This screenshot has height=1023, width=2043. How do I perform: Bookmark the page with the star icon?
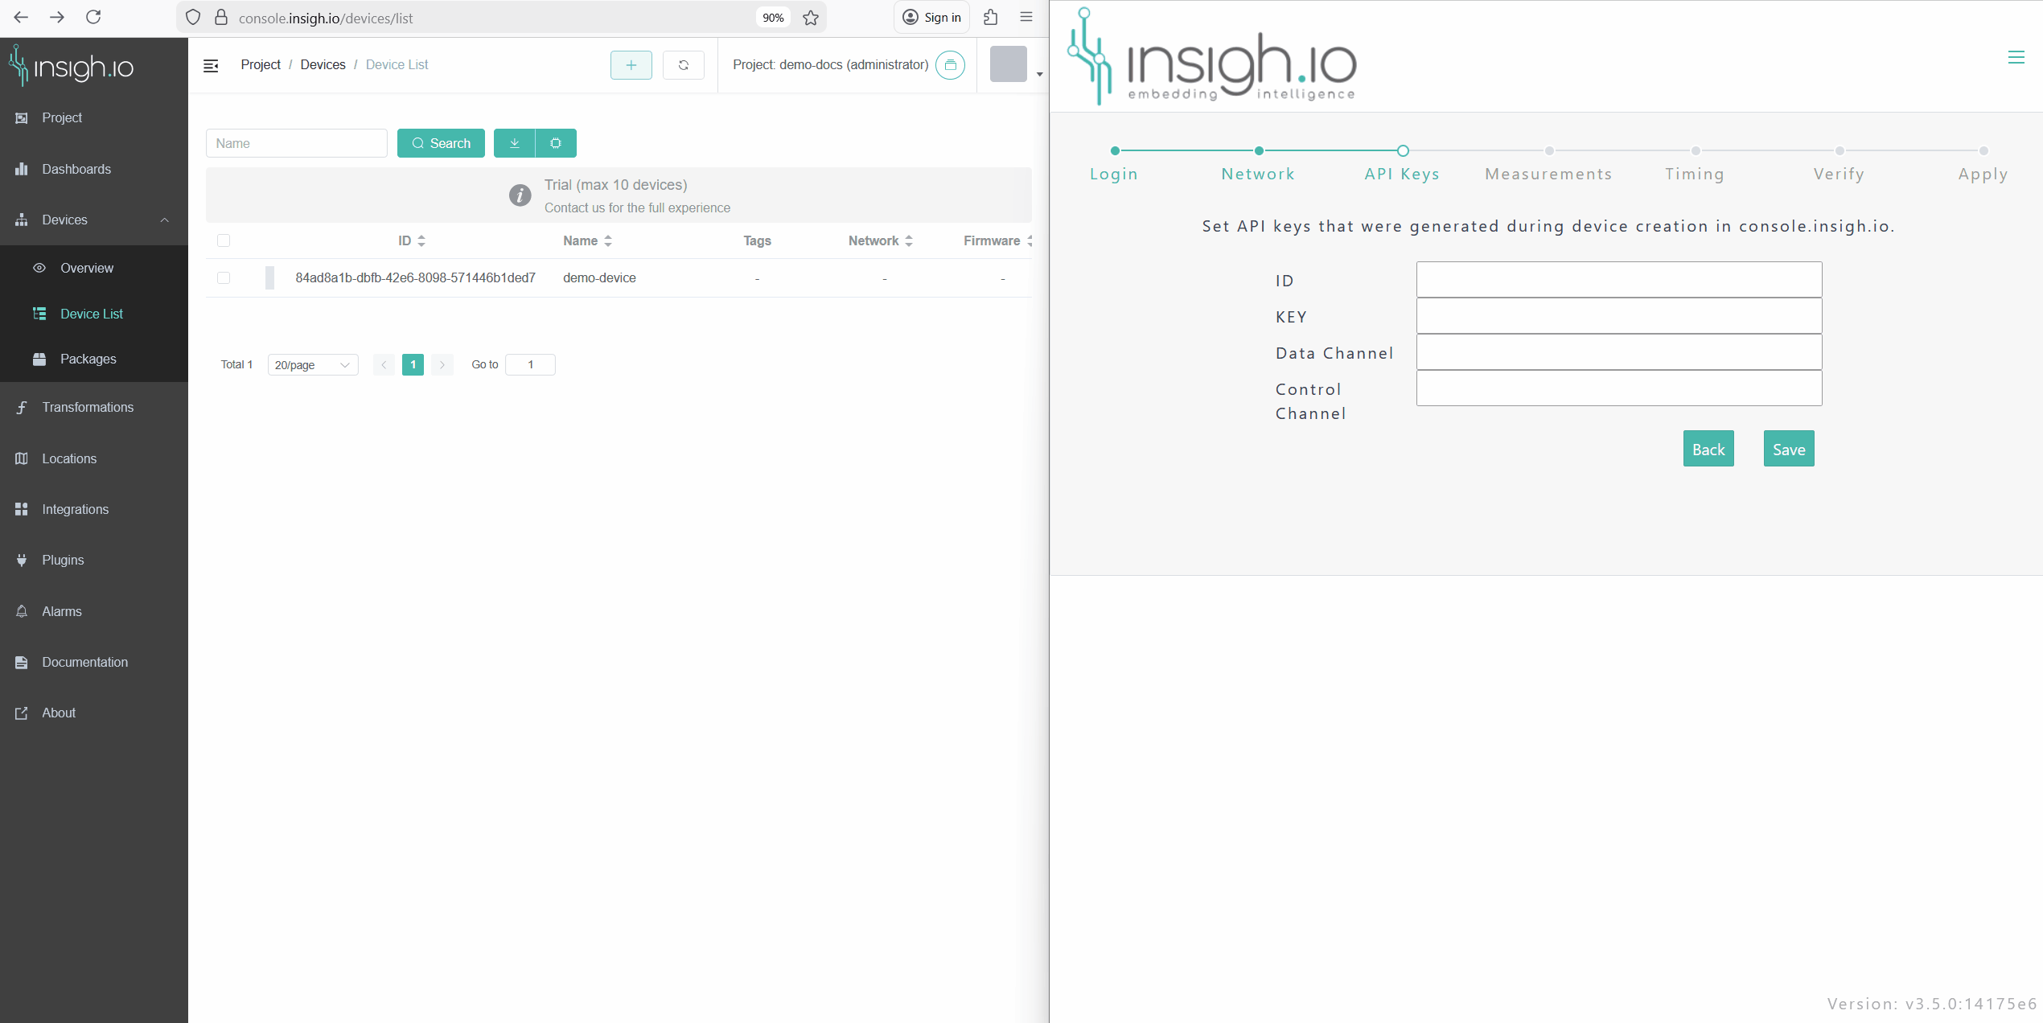coord(811,18)
